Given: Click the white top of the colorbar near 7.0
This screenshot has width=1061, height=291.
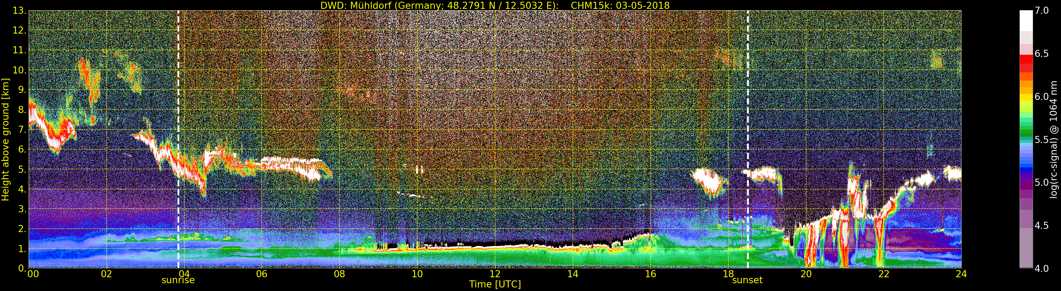Looking at the screenshot, I should [x=1026, y=20].
